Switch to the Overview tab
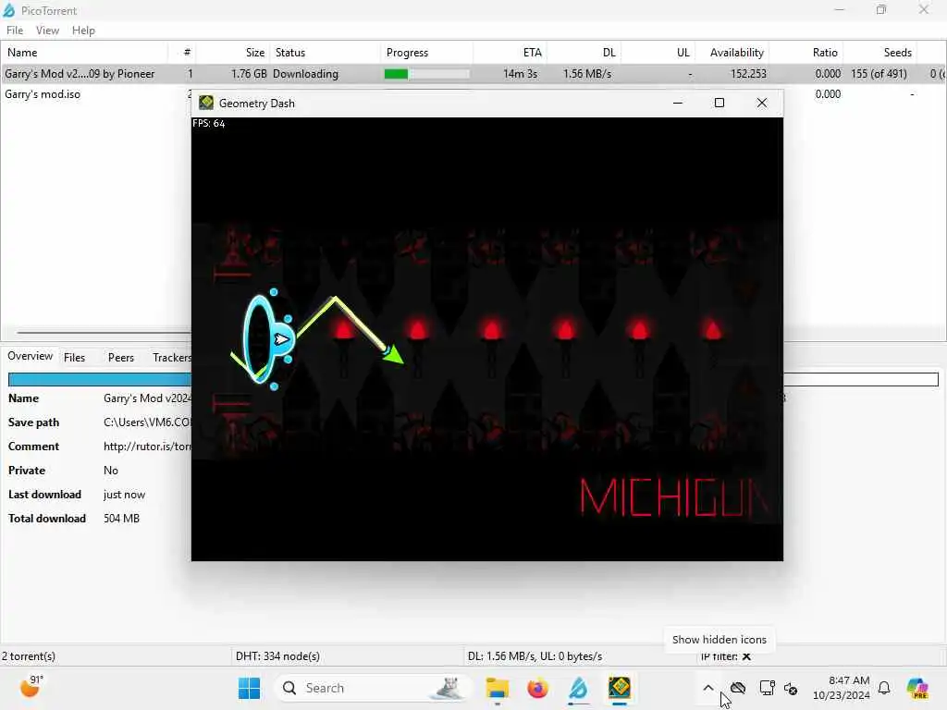Screen dimensions: 947x710 click(x=31, y=356)
